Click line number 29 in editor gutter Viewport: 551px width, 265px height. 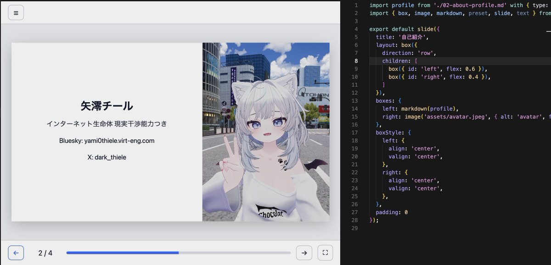coord(355,228)
